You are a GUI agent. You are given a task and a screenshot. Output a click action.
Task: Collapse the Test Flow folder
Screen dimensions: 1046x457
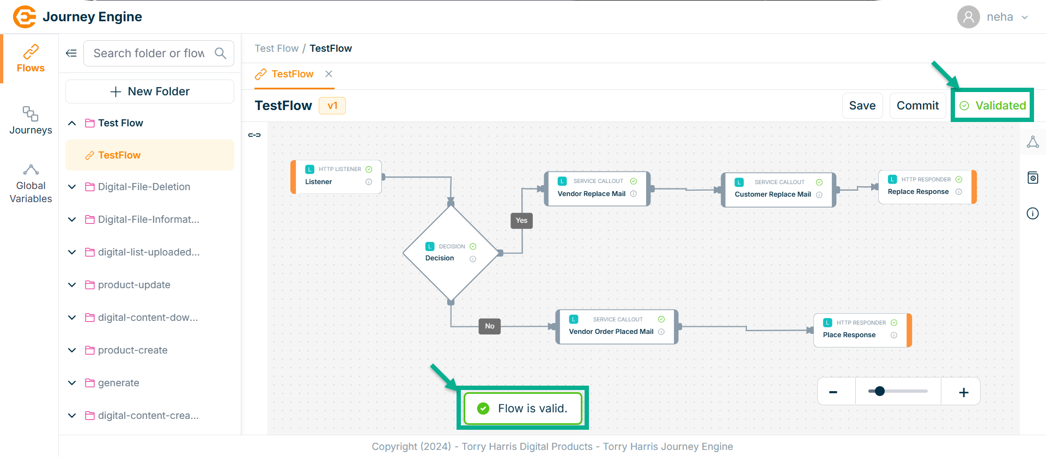coord(72,123)
